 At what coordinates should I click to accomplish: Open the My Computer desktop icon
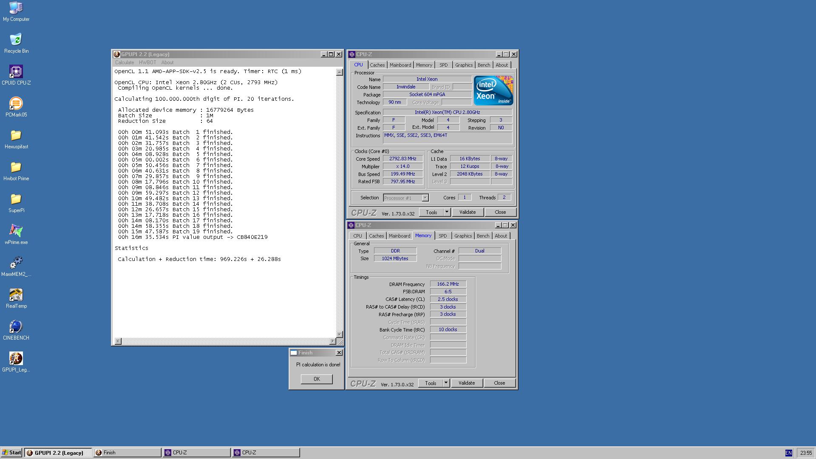[16, 11]
